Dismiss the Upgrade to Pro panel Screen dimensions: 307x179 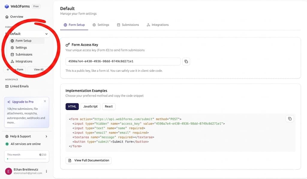coord(45,101)
